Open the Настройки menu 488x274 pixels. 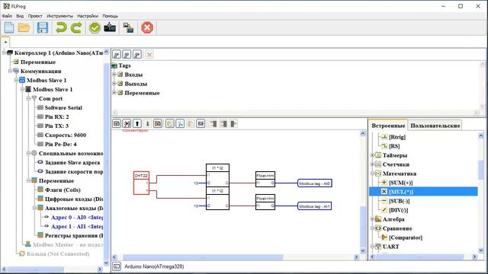pyautogui.click(x=88, y=16)
